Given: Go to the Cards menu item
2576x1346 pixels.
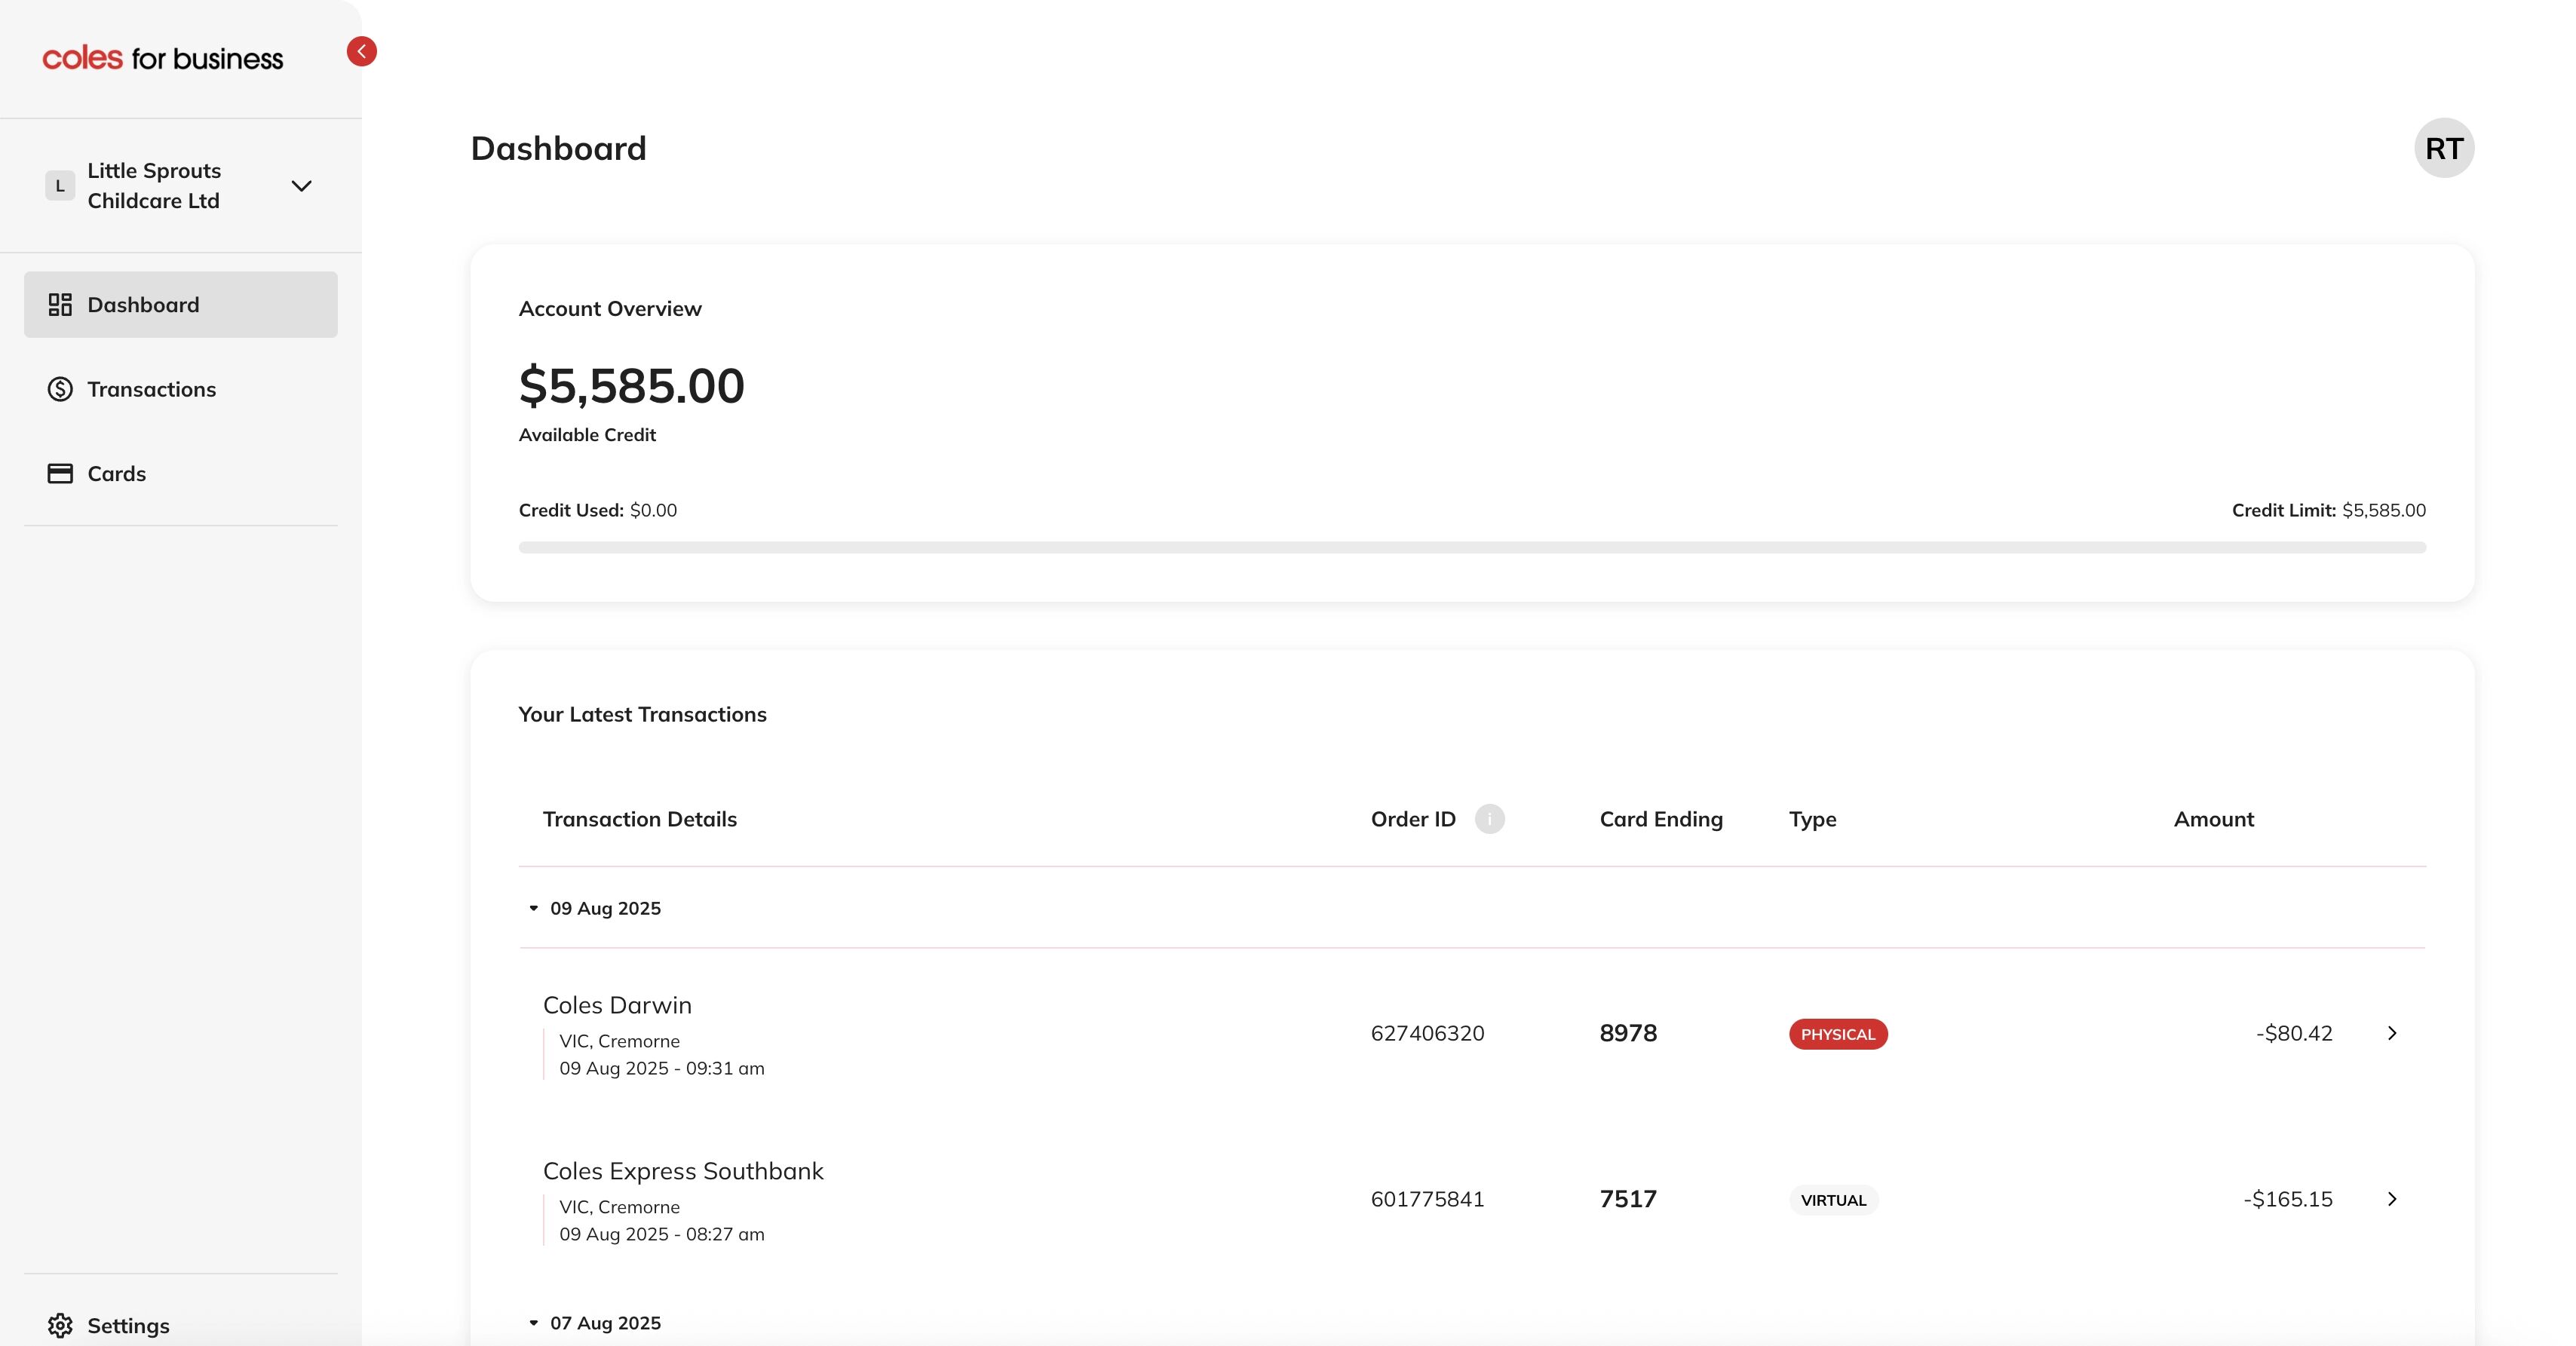Looking at the screenshot, I should pyautogui.click(x=116, y=474).
